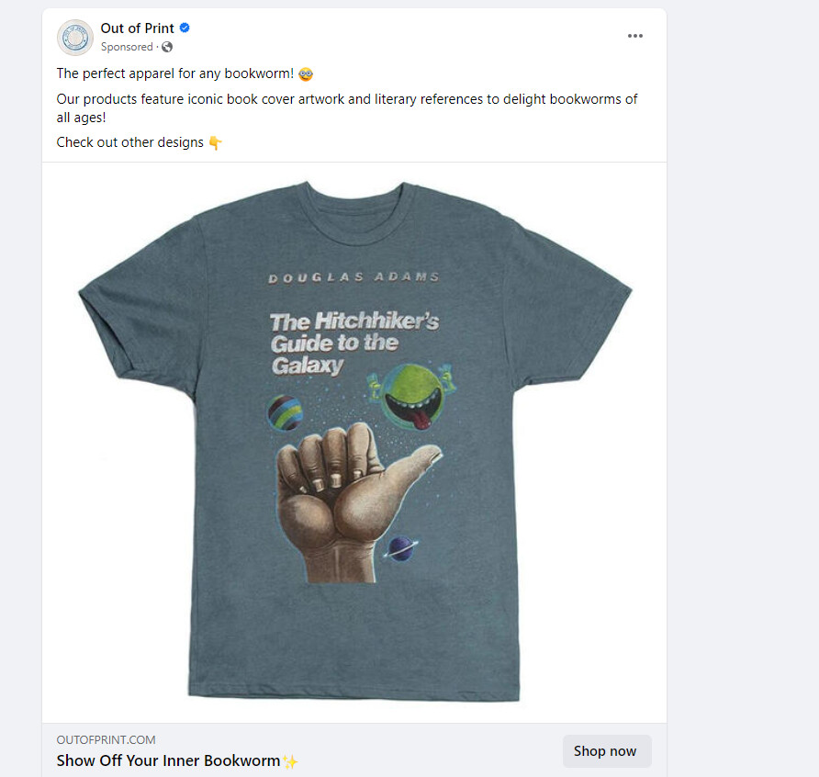819x777 pixels.
Task: Click the Douglas Adams text on shirt
Action: coord(353,277)
